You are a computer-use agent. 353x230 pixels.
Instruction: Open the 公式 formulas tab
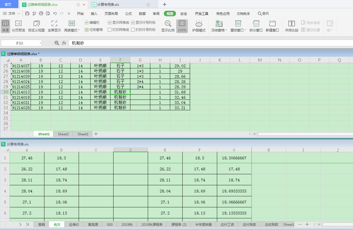tap(128, 14)
